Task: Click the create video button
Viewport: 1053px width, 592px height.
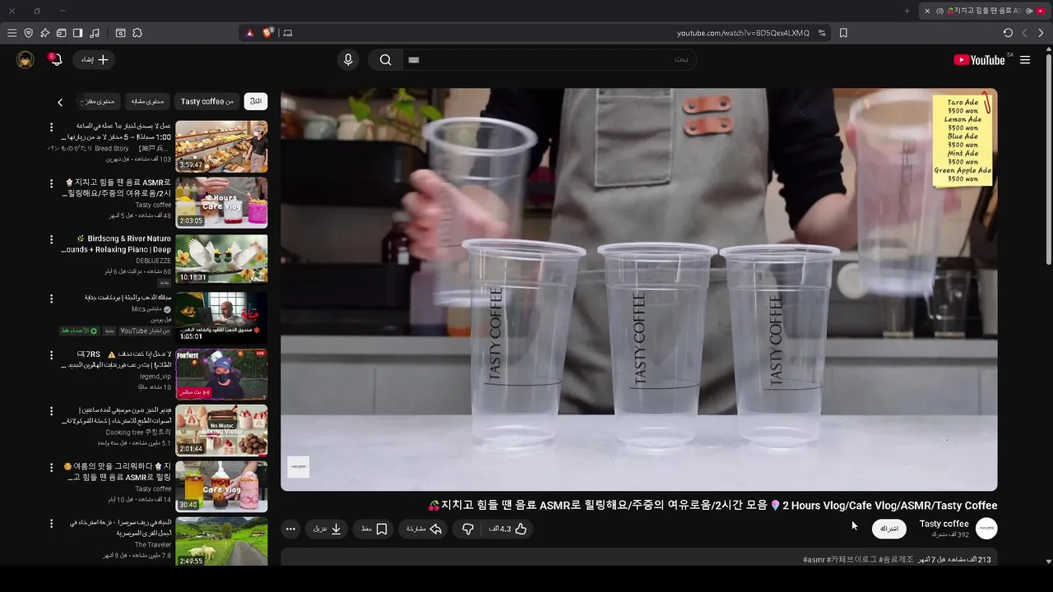Action: pos(93,59)
